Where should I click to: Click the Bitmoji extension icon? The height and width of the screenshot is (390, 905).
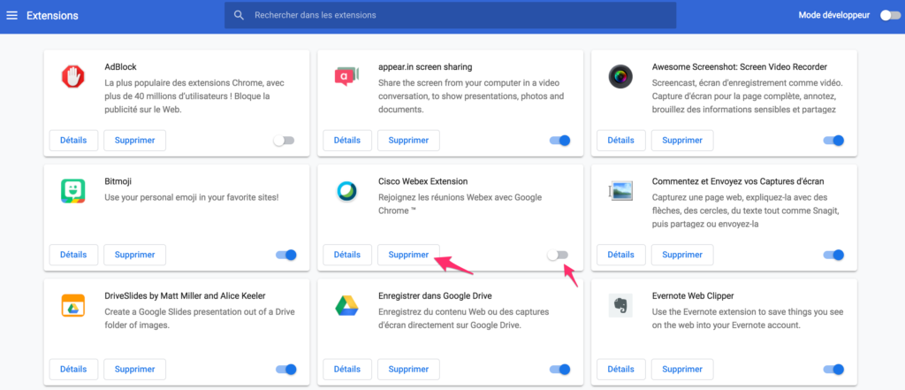coord(72,191)
